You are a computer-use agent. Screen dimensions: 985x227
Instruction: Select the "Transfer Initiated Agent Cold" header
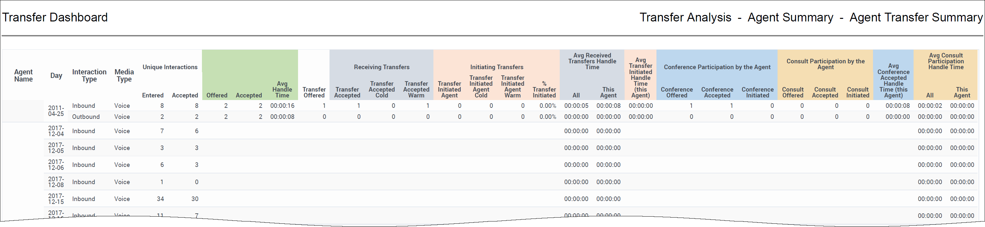coord(481,86)
